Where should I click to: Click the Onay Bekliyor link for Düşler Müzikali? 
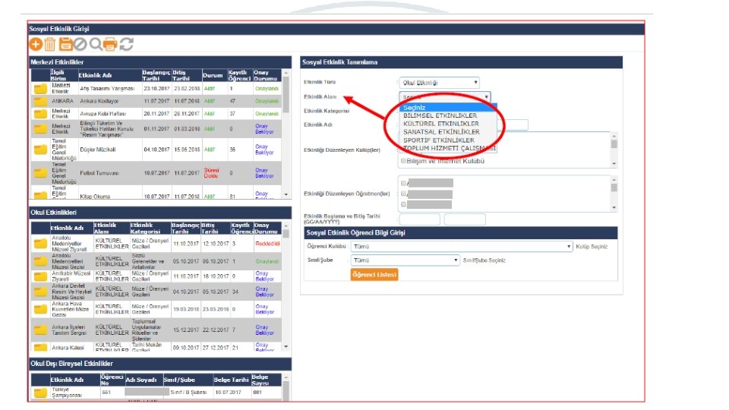[x=264, y=150]
